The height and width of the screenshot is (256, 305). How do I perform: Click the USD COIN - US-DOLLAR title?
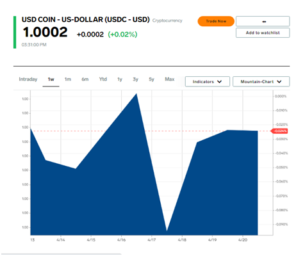point(86,19)
